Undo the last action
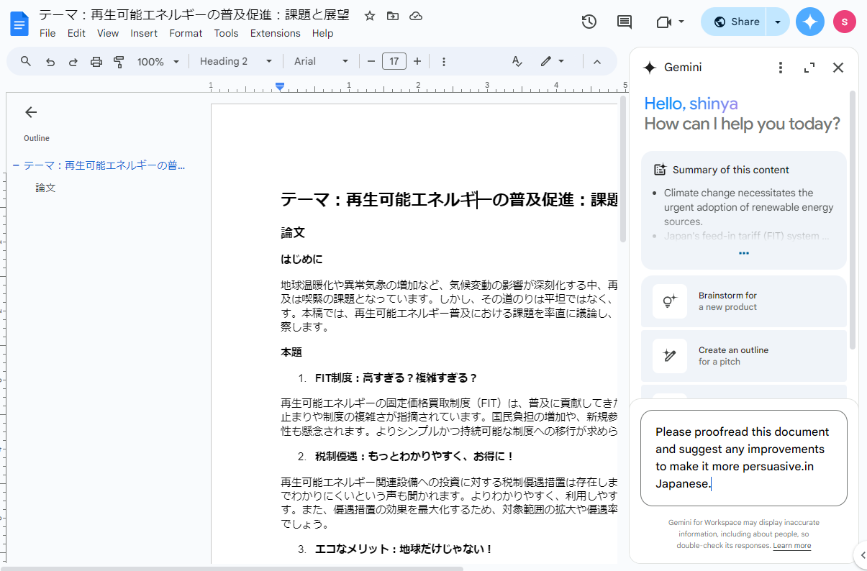The image size is (867, 571). tap(50, 61)
